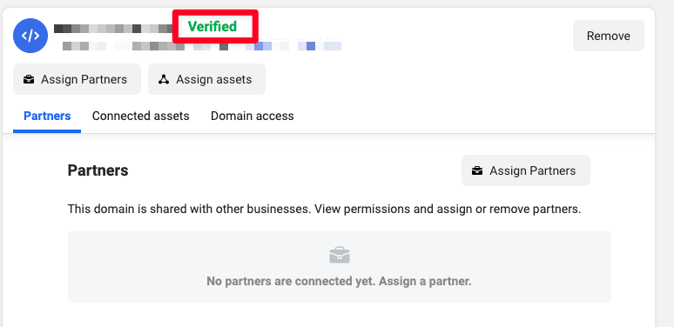Image resolution: width=674 pixels, height=327 pixels.
Task: Click the 'No partners are connected yet' message
Action: coord(339,282)
